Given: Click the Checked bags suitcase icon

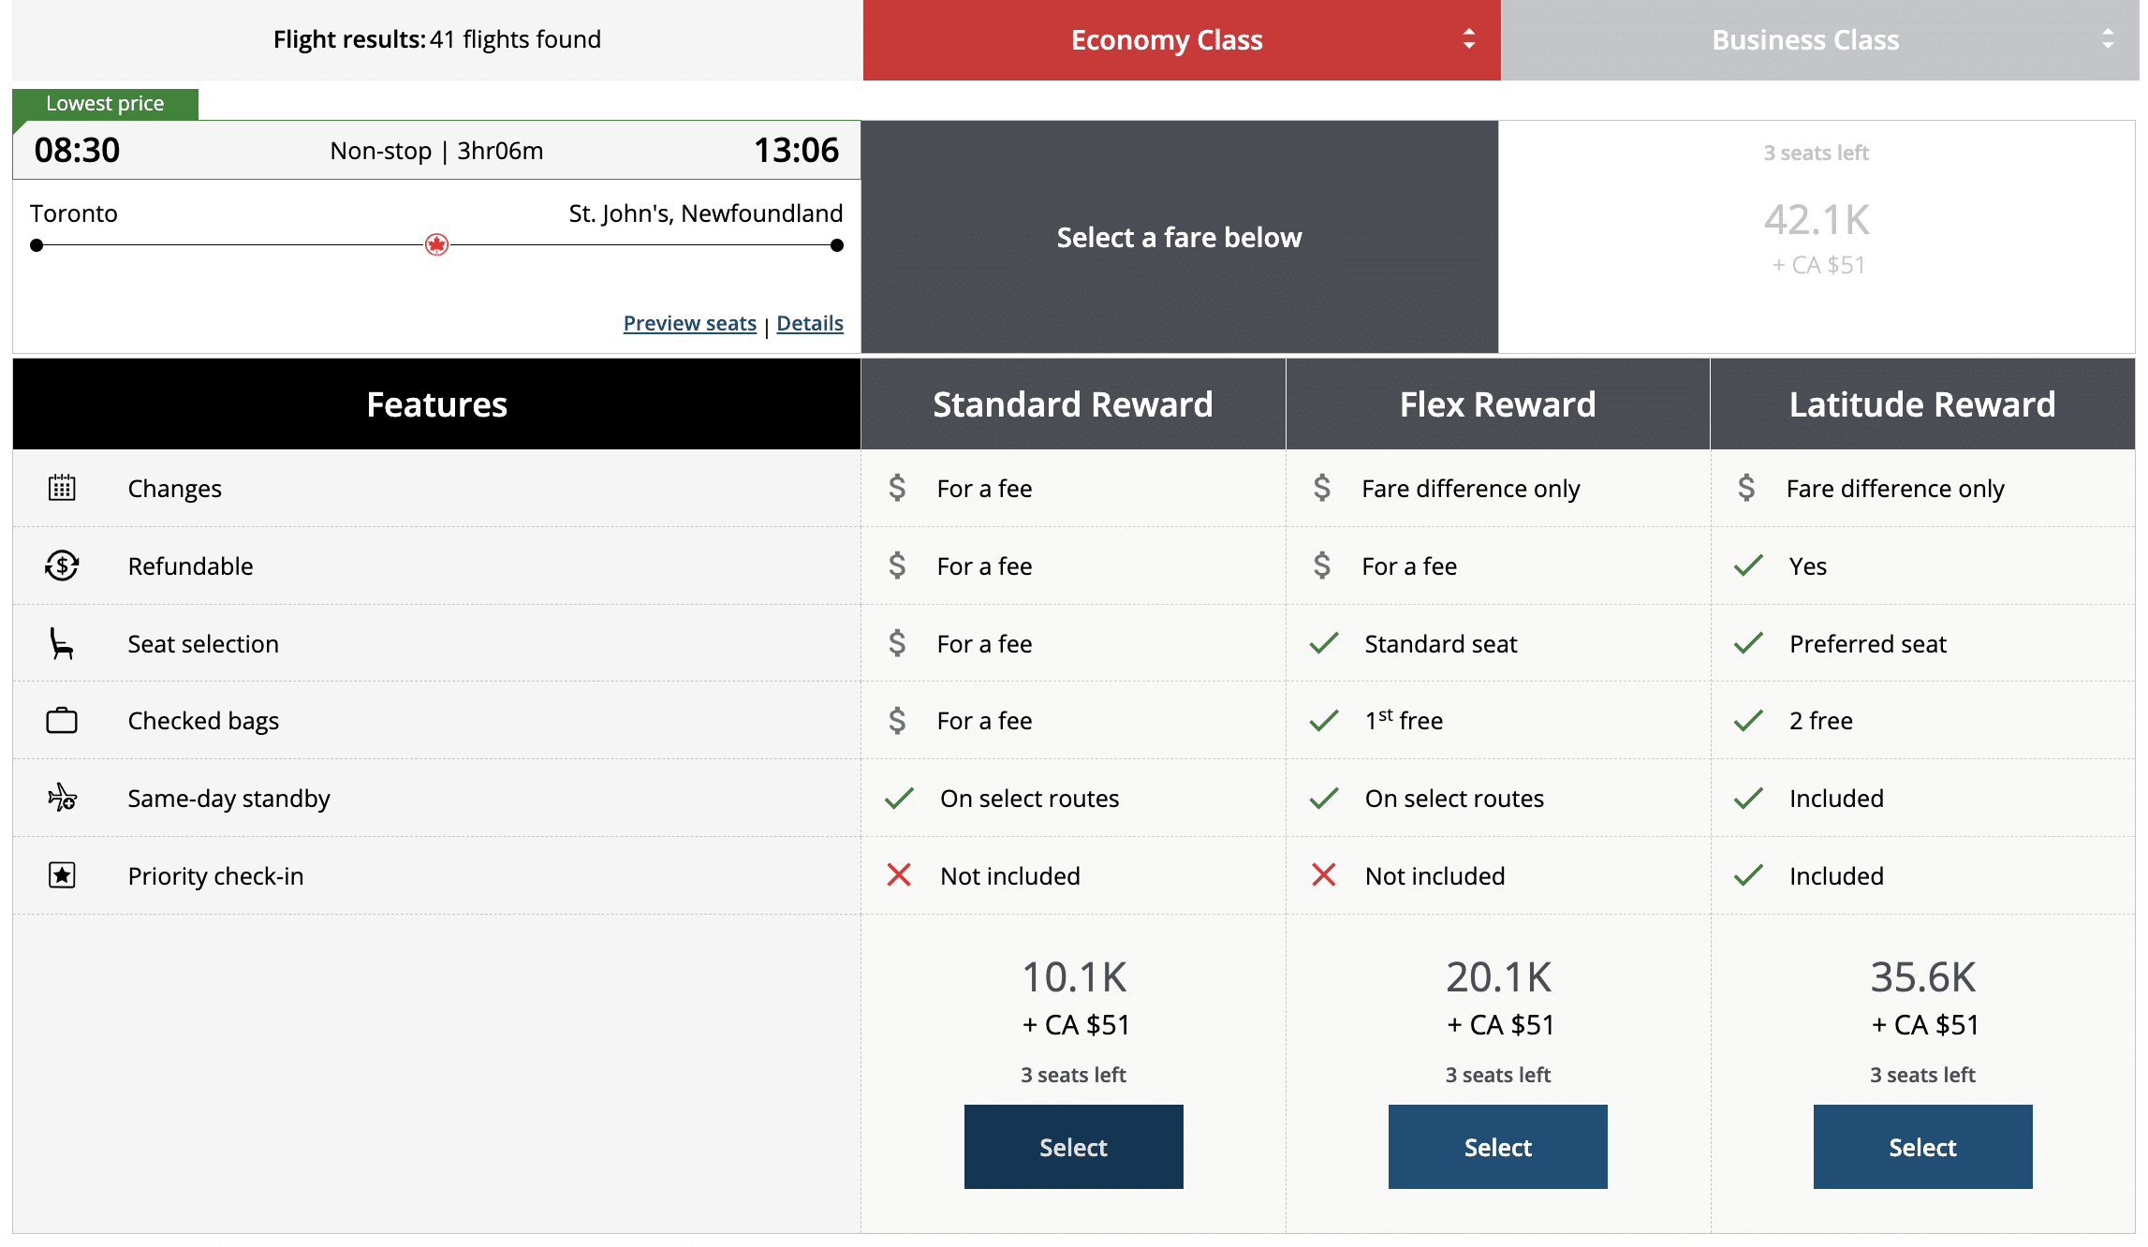Looking at the screenshot, I should (62, 721).
